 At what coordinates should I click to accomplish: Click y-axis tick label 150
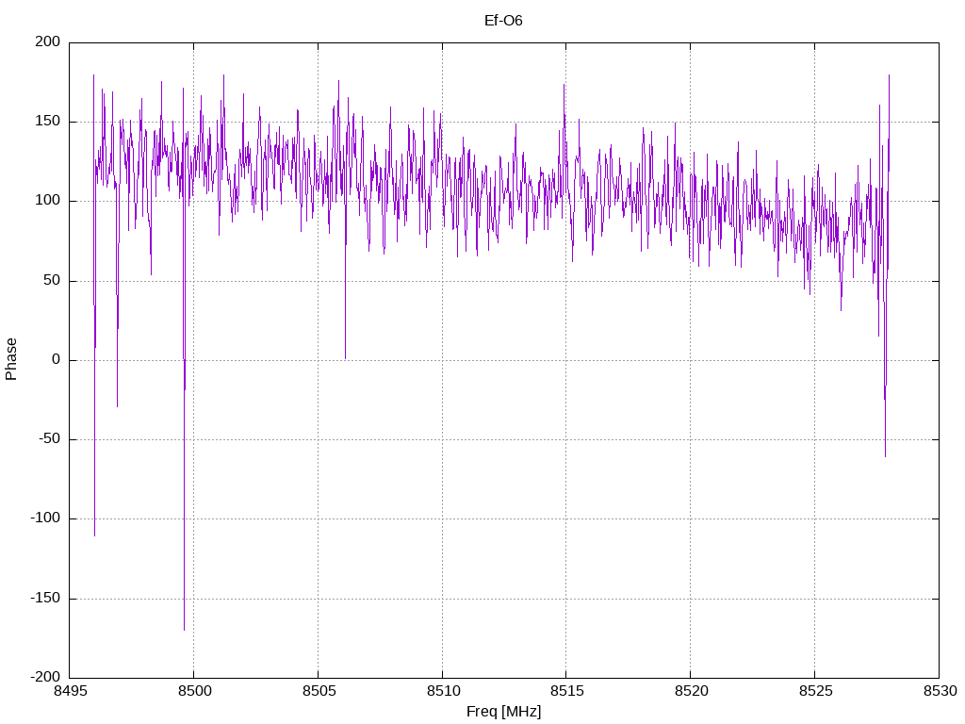(x=48, y=122)
